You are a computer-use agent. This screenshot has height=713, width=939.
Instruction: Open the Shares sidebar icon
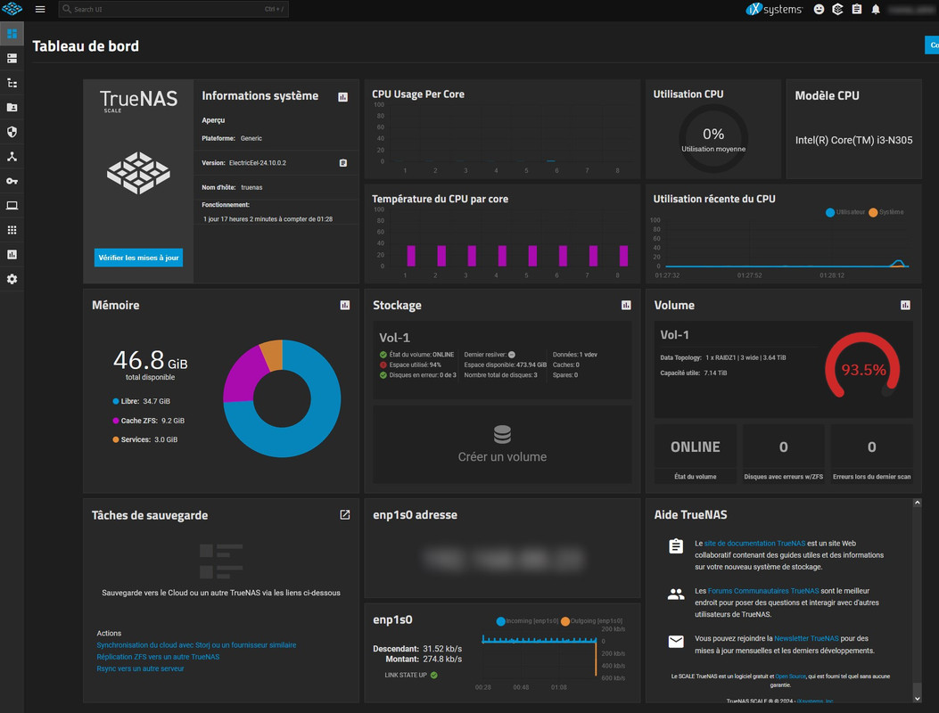[x=12, y=107]
